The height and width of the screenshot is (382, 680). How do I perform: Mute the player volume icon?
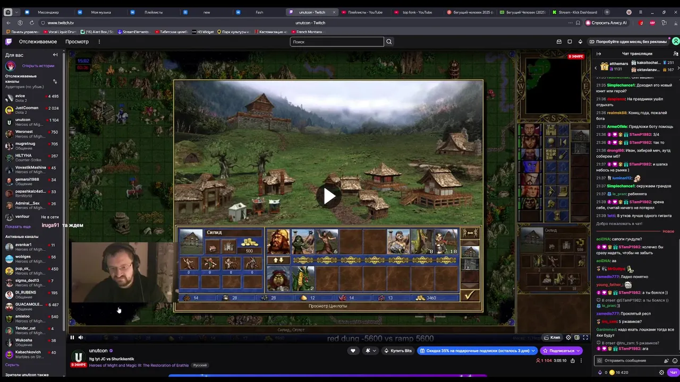(x=81, y=337)
